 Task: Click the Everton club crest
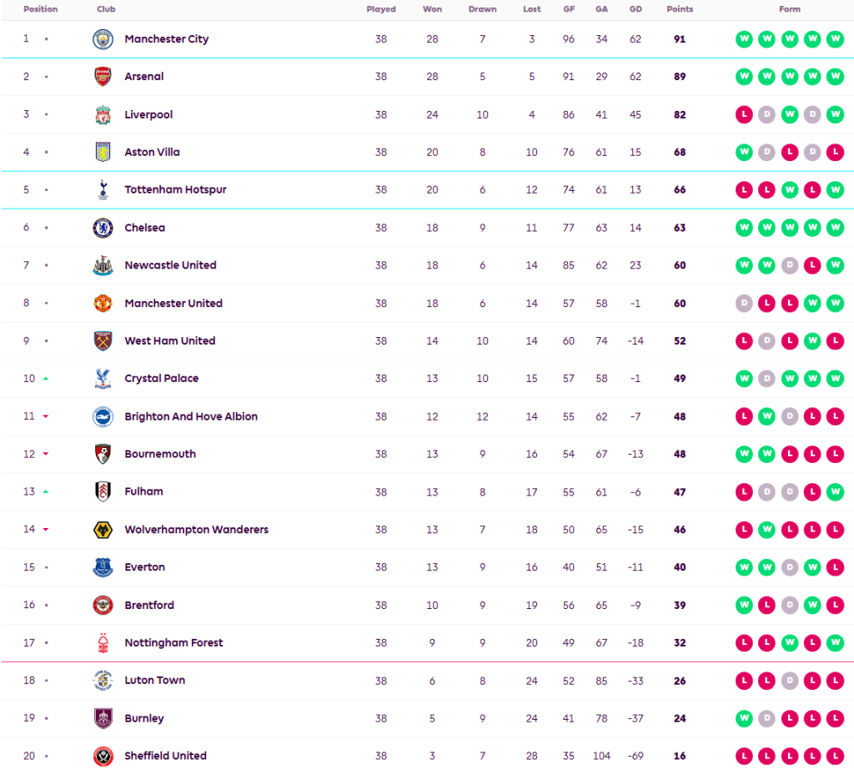pyautogui.click(x=103, y=567)
